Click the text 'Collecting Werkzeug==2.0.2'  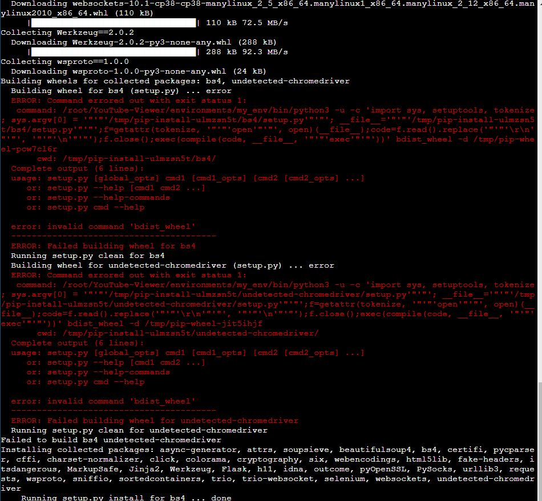(67, 33)
